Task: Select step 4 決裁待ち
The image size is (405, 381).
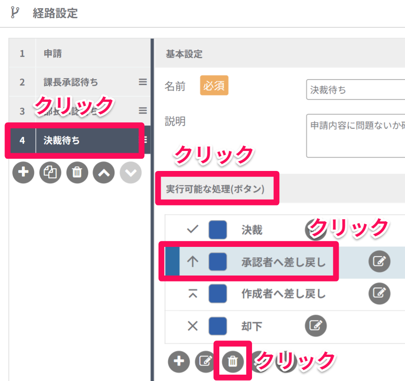Action: [79, 140]
